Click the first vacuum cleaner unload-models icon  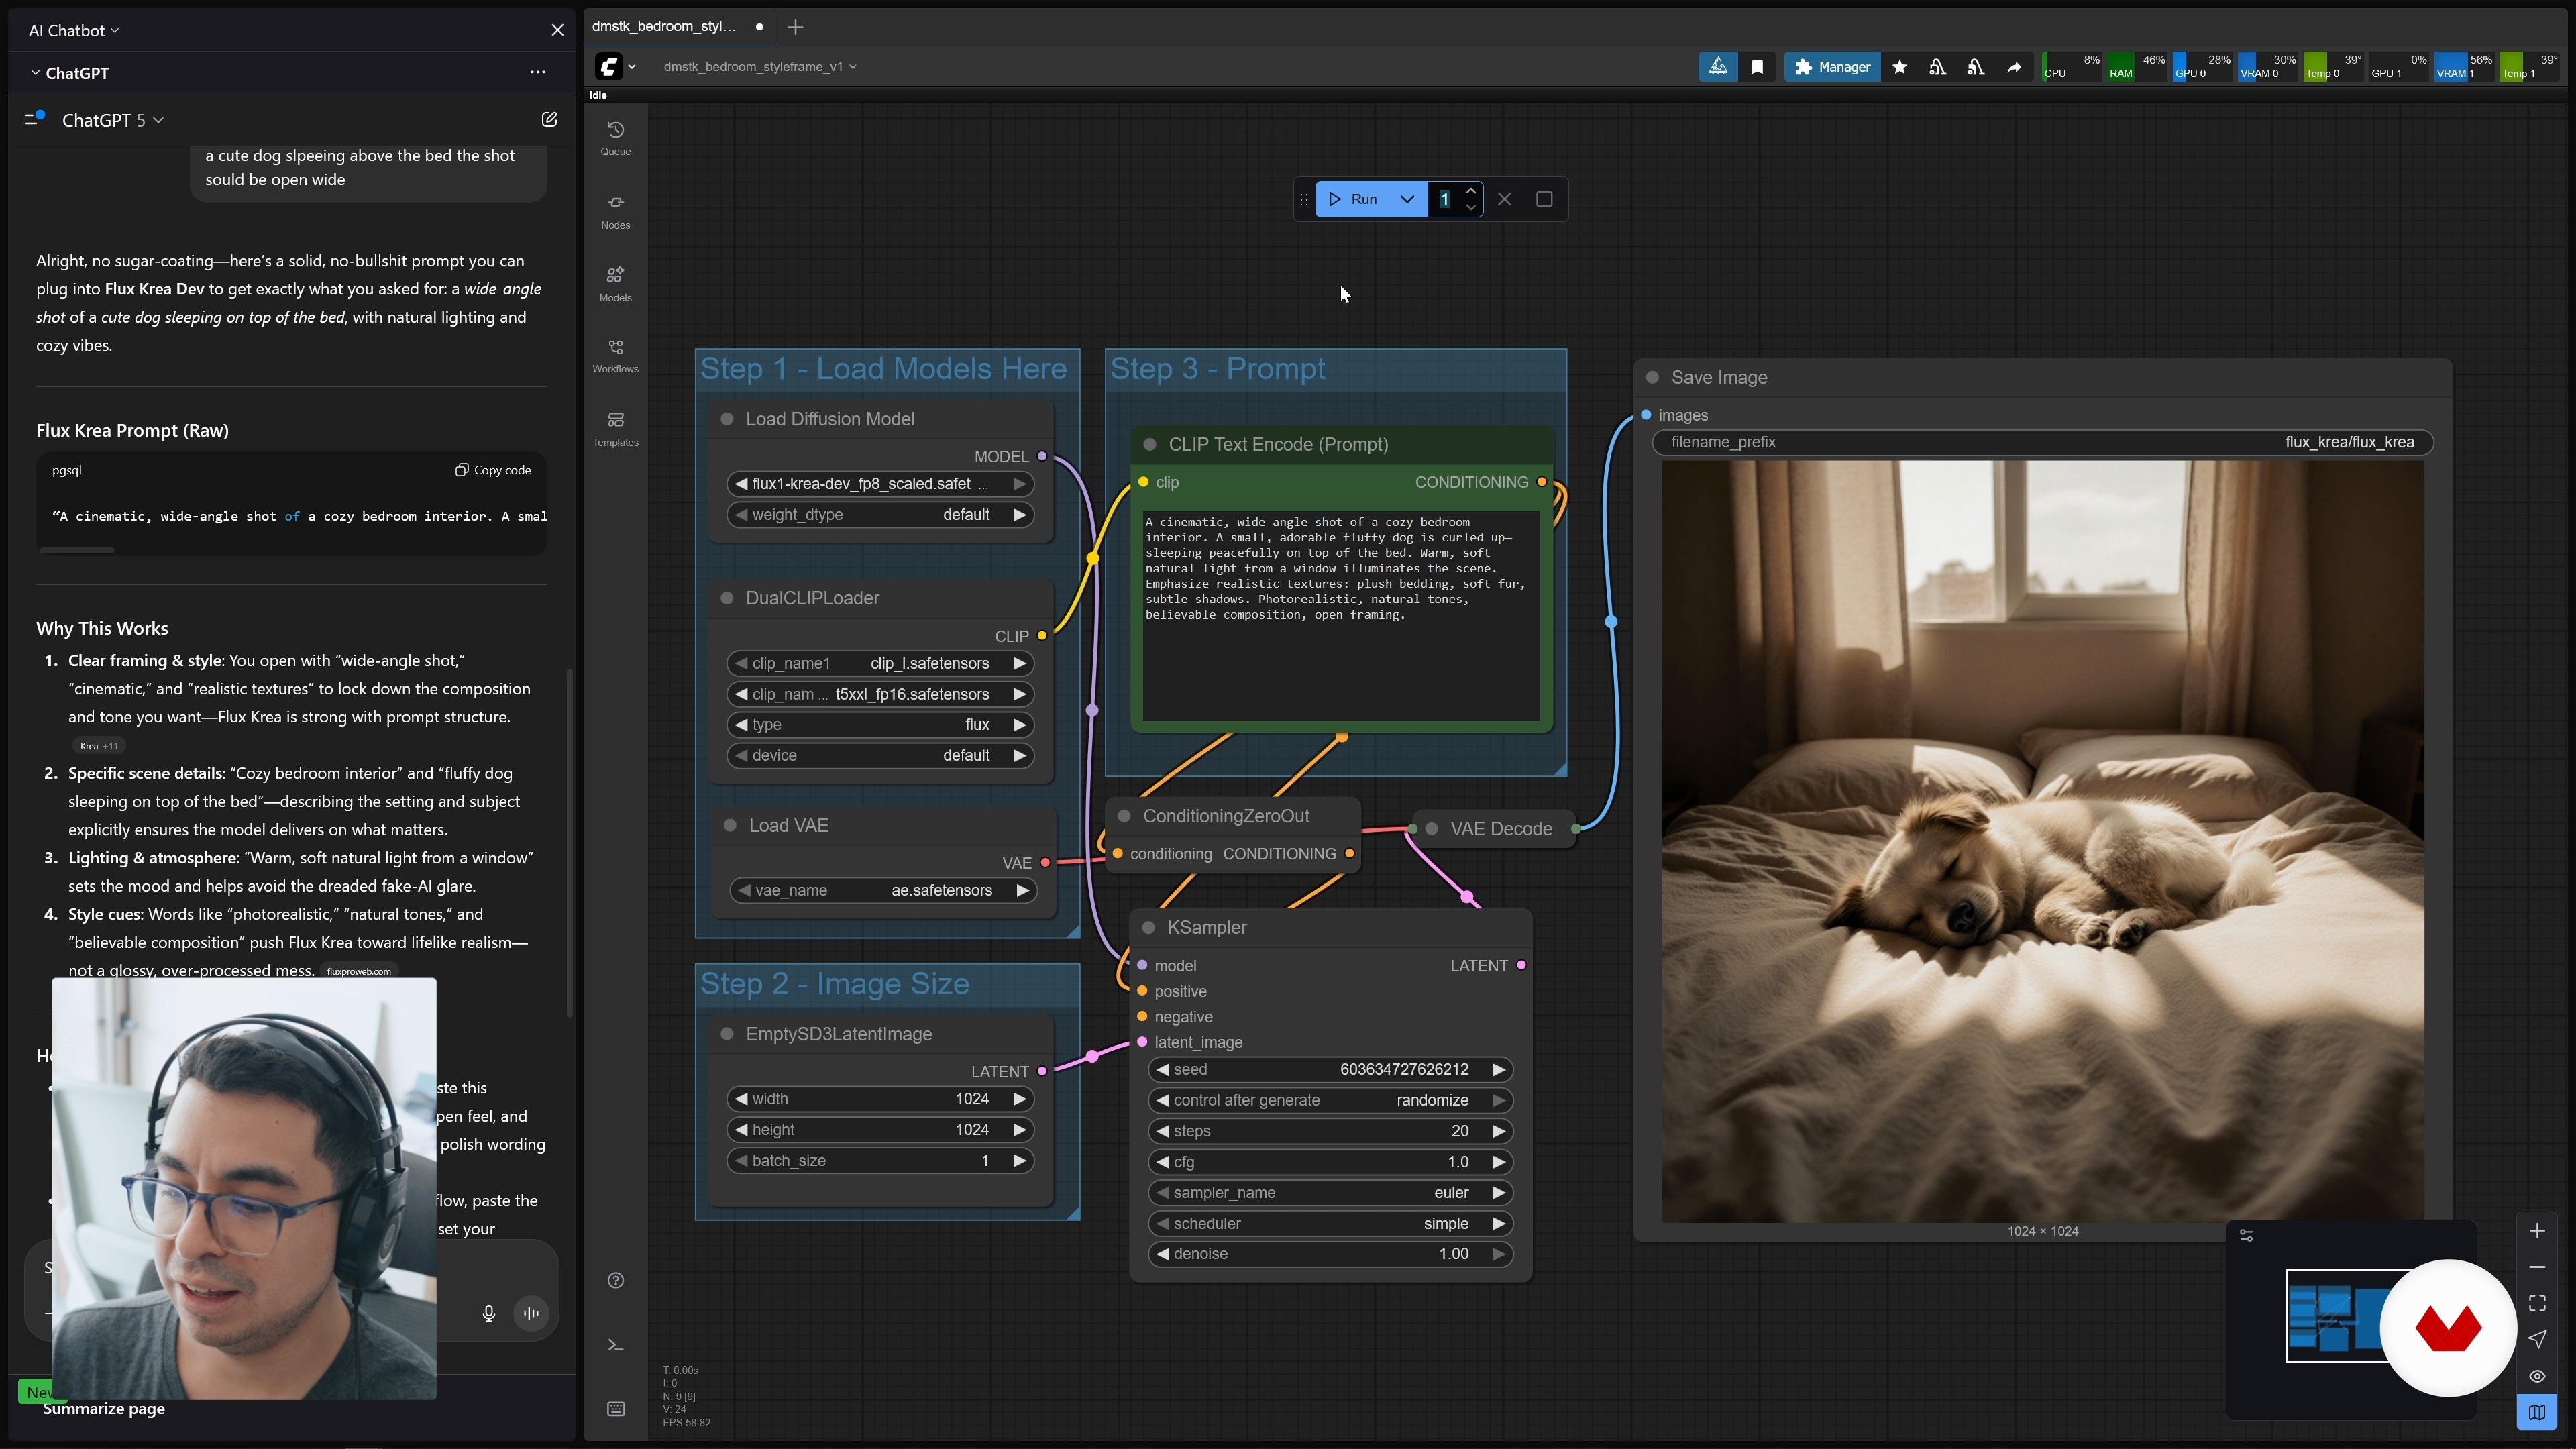pyautogui.click(x=1937, y=67)
